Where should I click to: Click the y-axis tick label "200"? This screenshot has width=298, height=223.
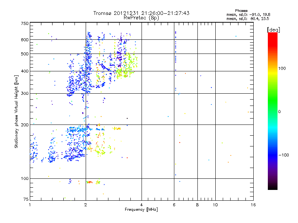(x=25, y=125)
